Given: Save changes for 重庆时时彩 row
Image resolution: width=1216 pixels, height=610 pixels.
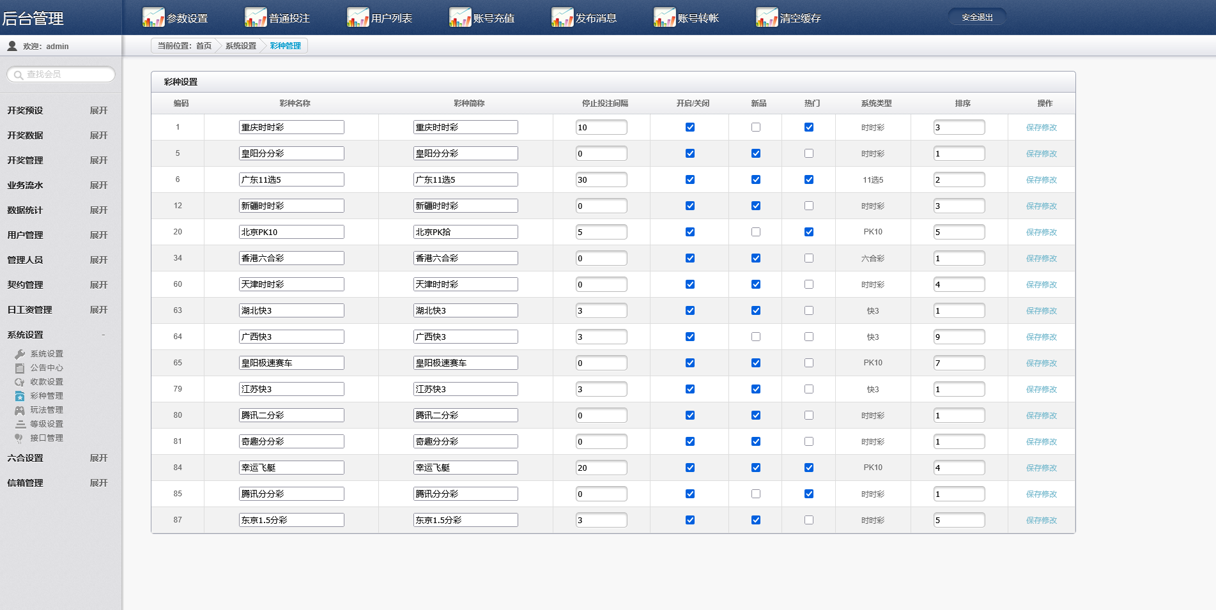Looking at the screenshot, I should coord(1042,128).
